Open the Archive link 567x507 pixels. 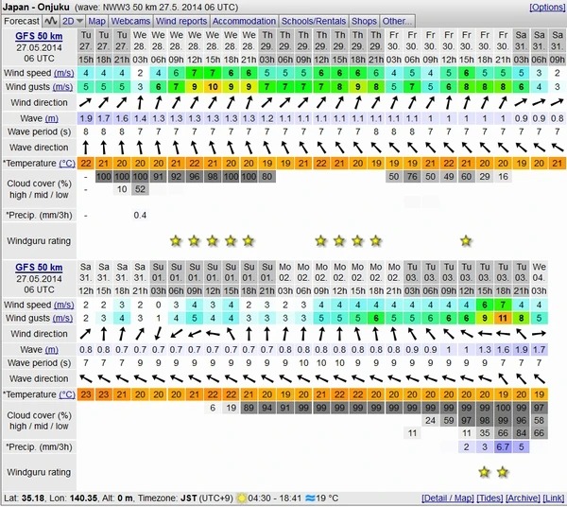click(523, 498)
